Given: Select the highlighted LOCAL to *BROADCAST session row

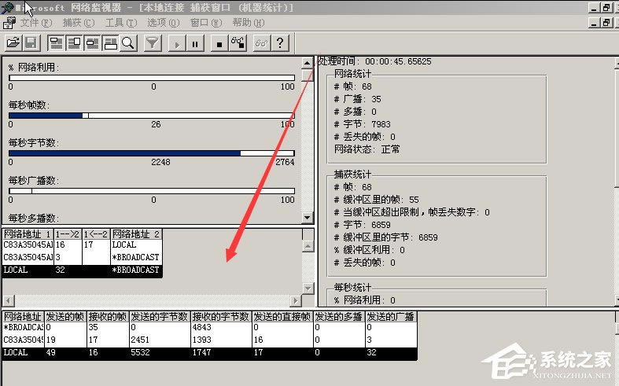Looking at the screenshot, I should (x=82, y=270).
